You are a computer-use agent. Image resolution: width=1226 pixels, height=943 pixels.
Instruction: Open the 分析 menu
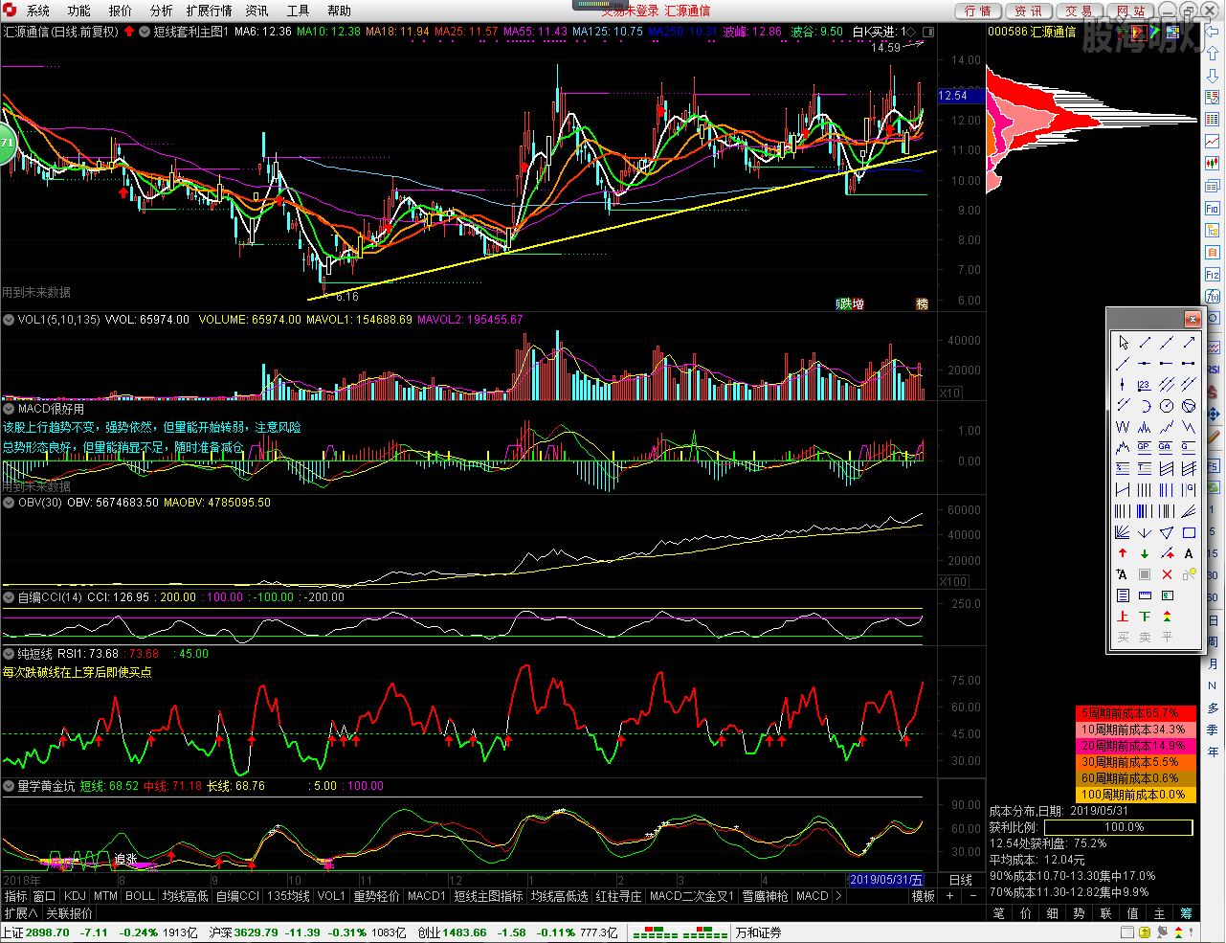tap(162, 11)
